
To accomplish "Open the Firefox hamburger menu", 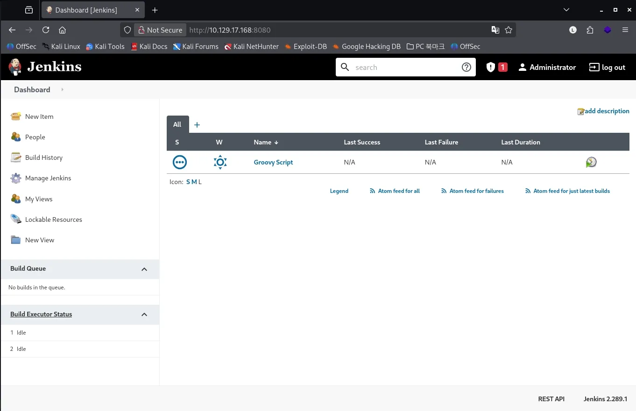I will point(625,30).
